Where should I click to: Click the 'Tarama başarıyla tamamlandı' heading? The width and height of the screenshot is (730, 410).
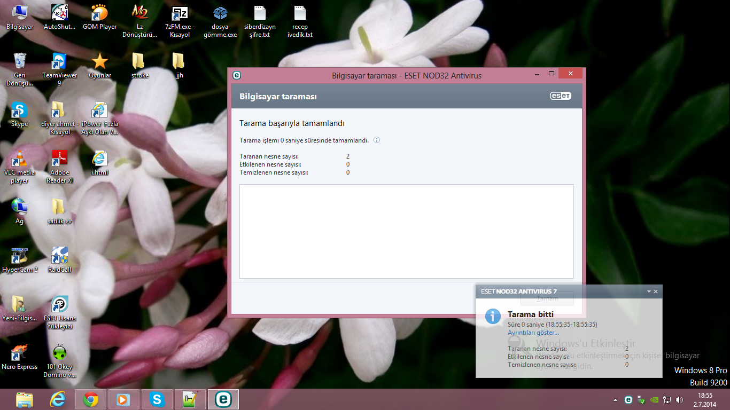(292, 123)
